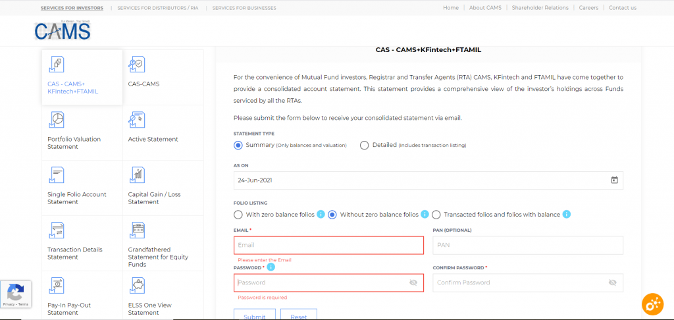Open the orange chat assistant bubble
The width and height of the screenshot is (674, 320).
[652, 304]
